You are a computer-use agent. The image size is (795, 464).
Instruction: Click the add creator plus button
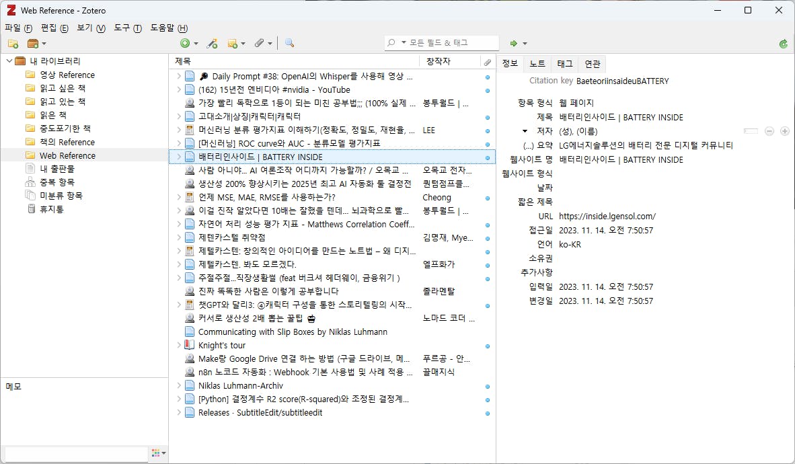(x=785, y=131)
